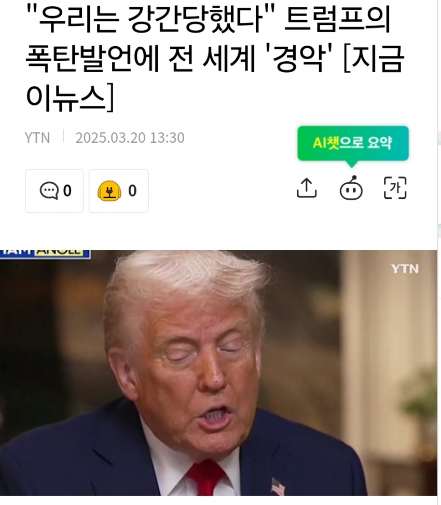Click the flag lapel pin in video
The width and height of the screenshot is (441, 505).
click(x=278, y=487)
